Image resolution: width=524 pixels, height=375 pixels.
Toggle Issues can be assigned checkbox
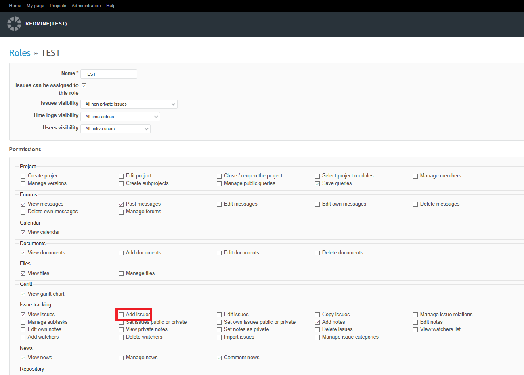coord(84,86)
